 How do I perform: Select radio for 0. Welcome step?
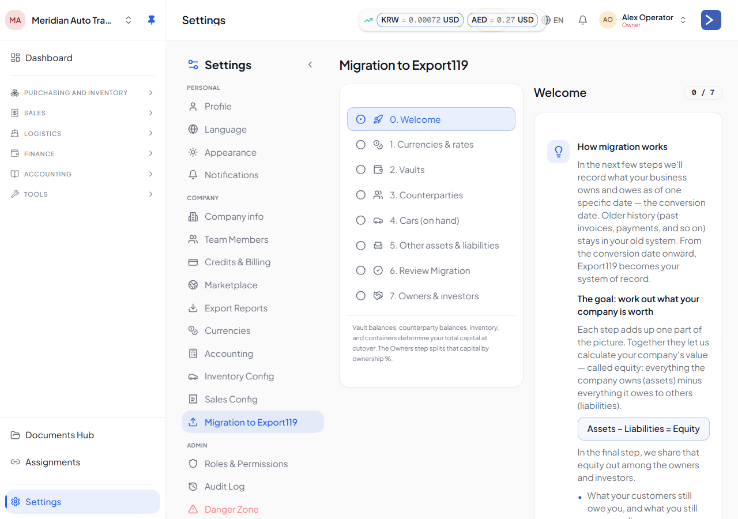361,119
